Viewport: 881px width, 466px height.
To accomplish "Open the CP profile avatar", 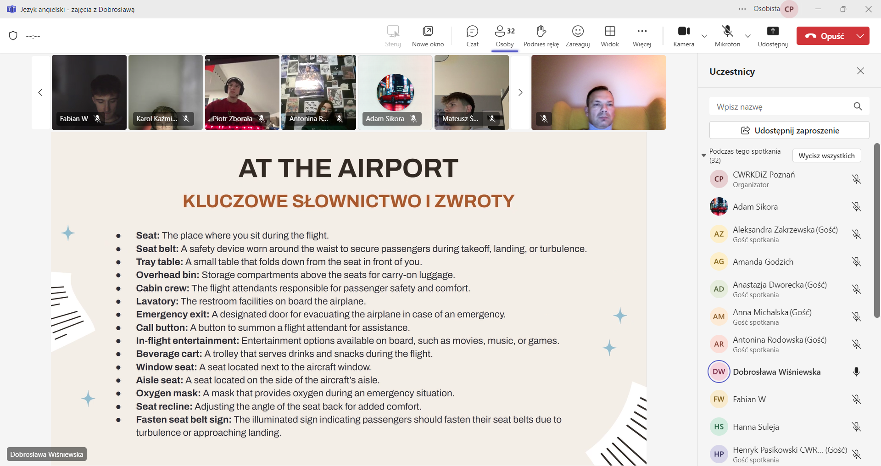I will (789, 9).
